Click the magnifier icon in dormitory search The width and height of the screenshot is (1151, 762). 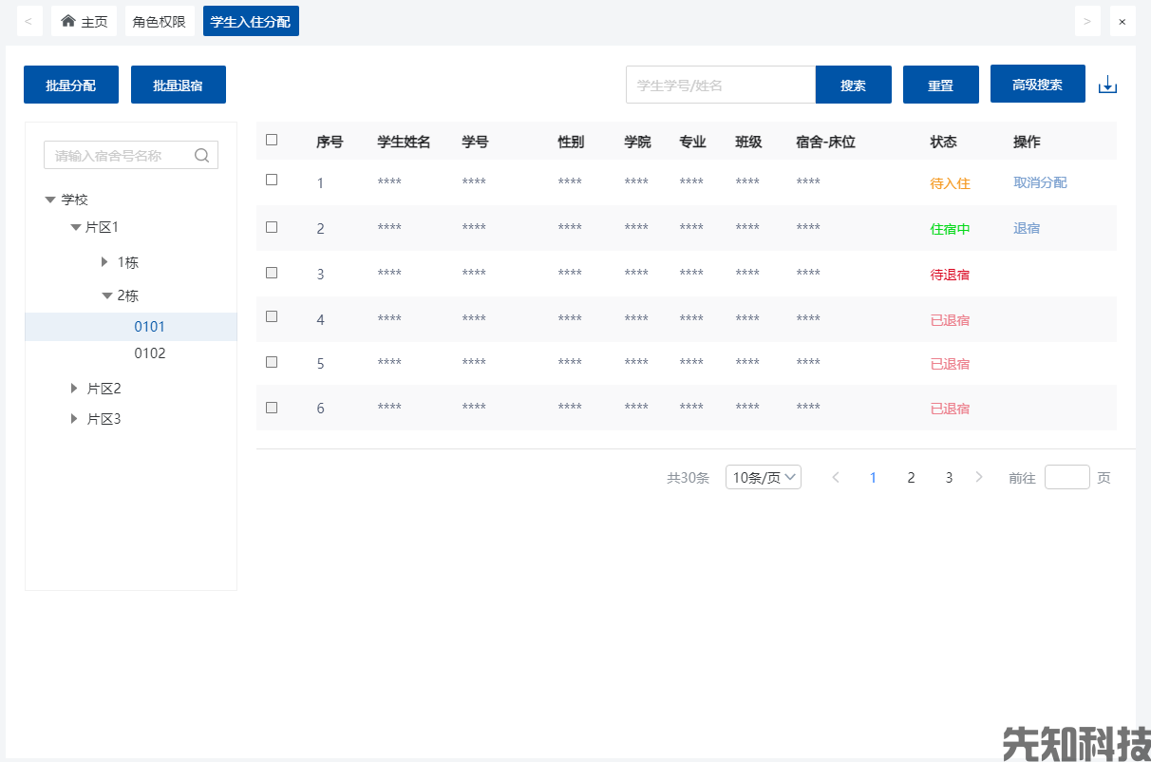(x=201, y=156)
